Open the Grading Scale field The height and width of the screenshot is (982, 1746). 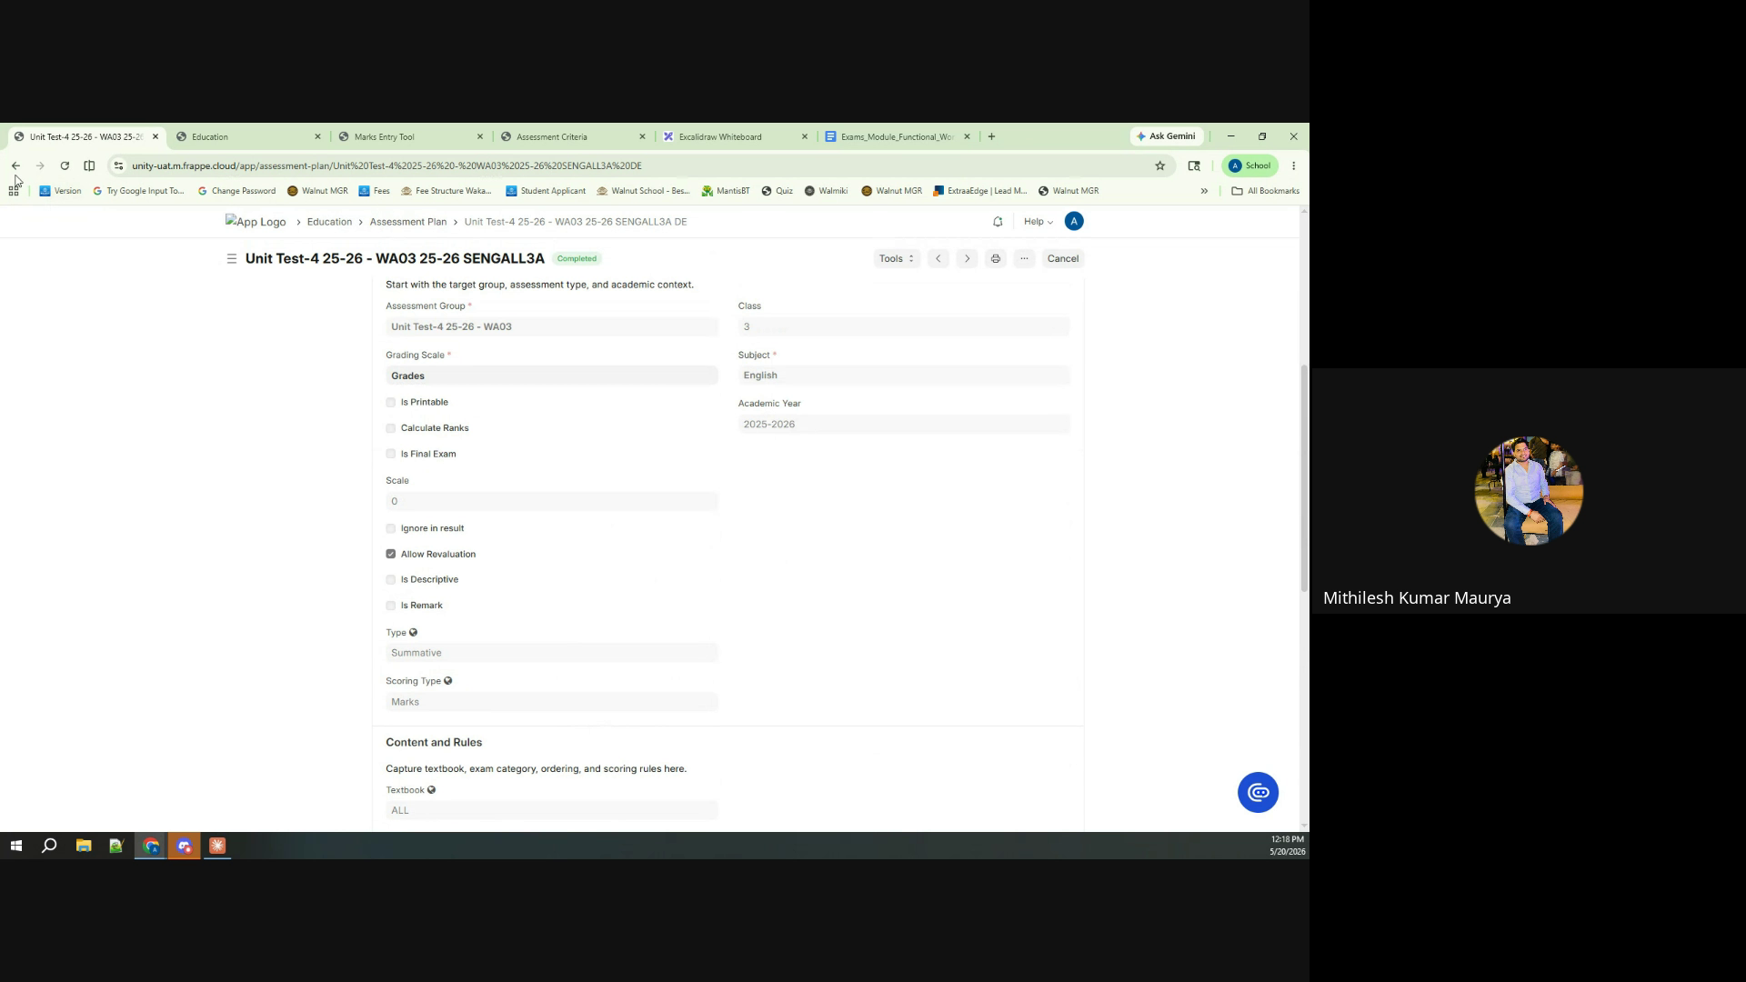pyautogui.click(x=552, y=376)
